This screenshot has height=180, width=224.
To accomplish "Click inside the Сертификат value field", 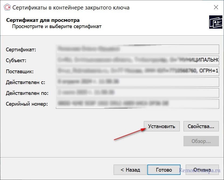I will (x=138, y=50).
